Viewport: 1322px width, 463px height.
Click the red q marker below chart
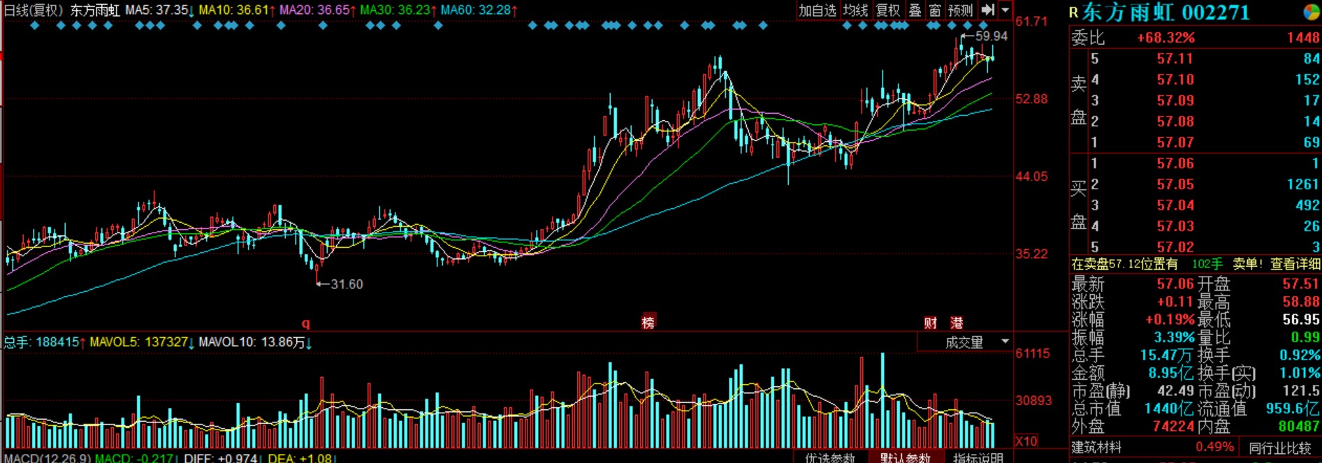point(305,323)
